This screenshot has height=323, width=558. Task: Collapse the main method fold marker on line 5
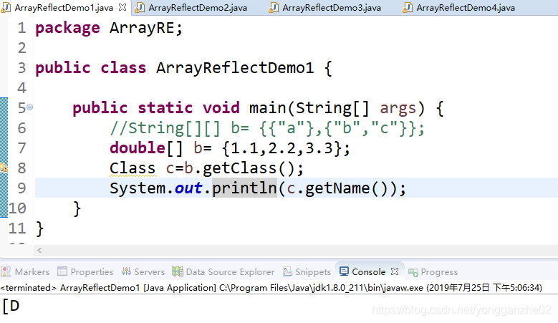coord(30,107)
